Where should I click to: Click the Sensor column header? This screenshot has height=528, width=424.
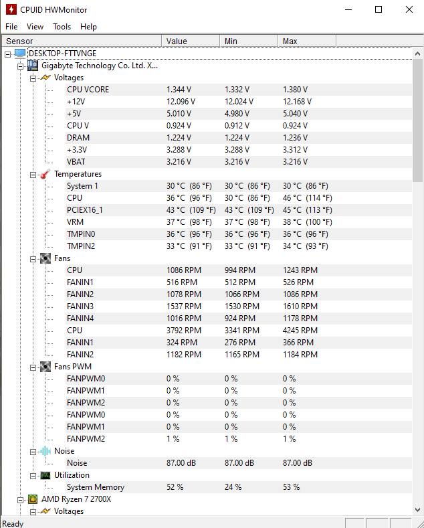coord(82,41)
